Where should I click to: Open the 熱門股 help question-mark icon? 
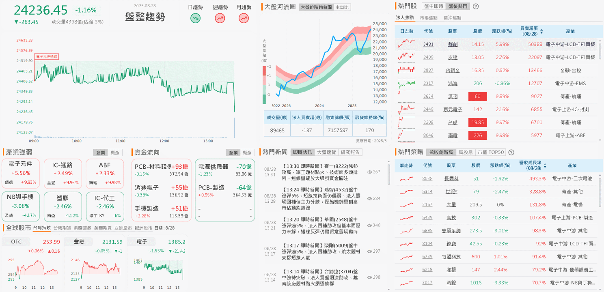(x=476, y=6)
